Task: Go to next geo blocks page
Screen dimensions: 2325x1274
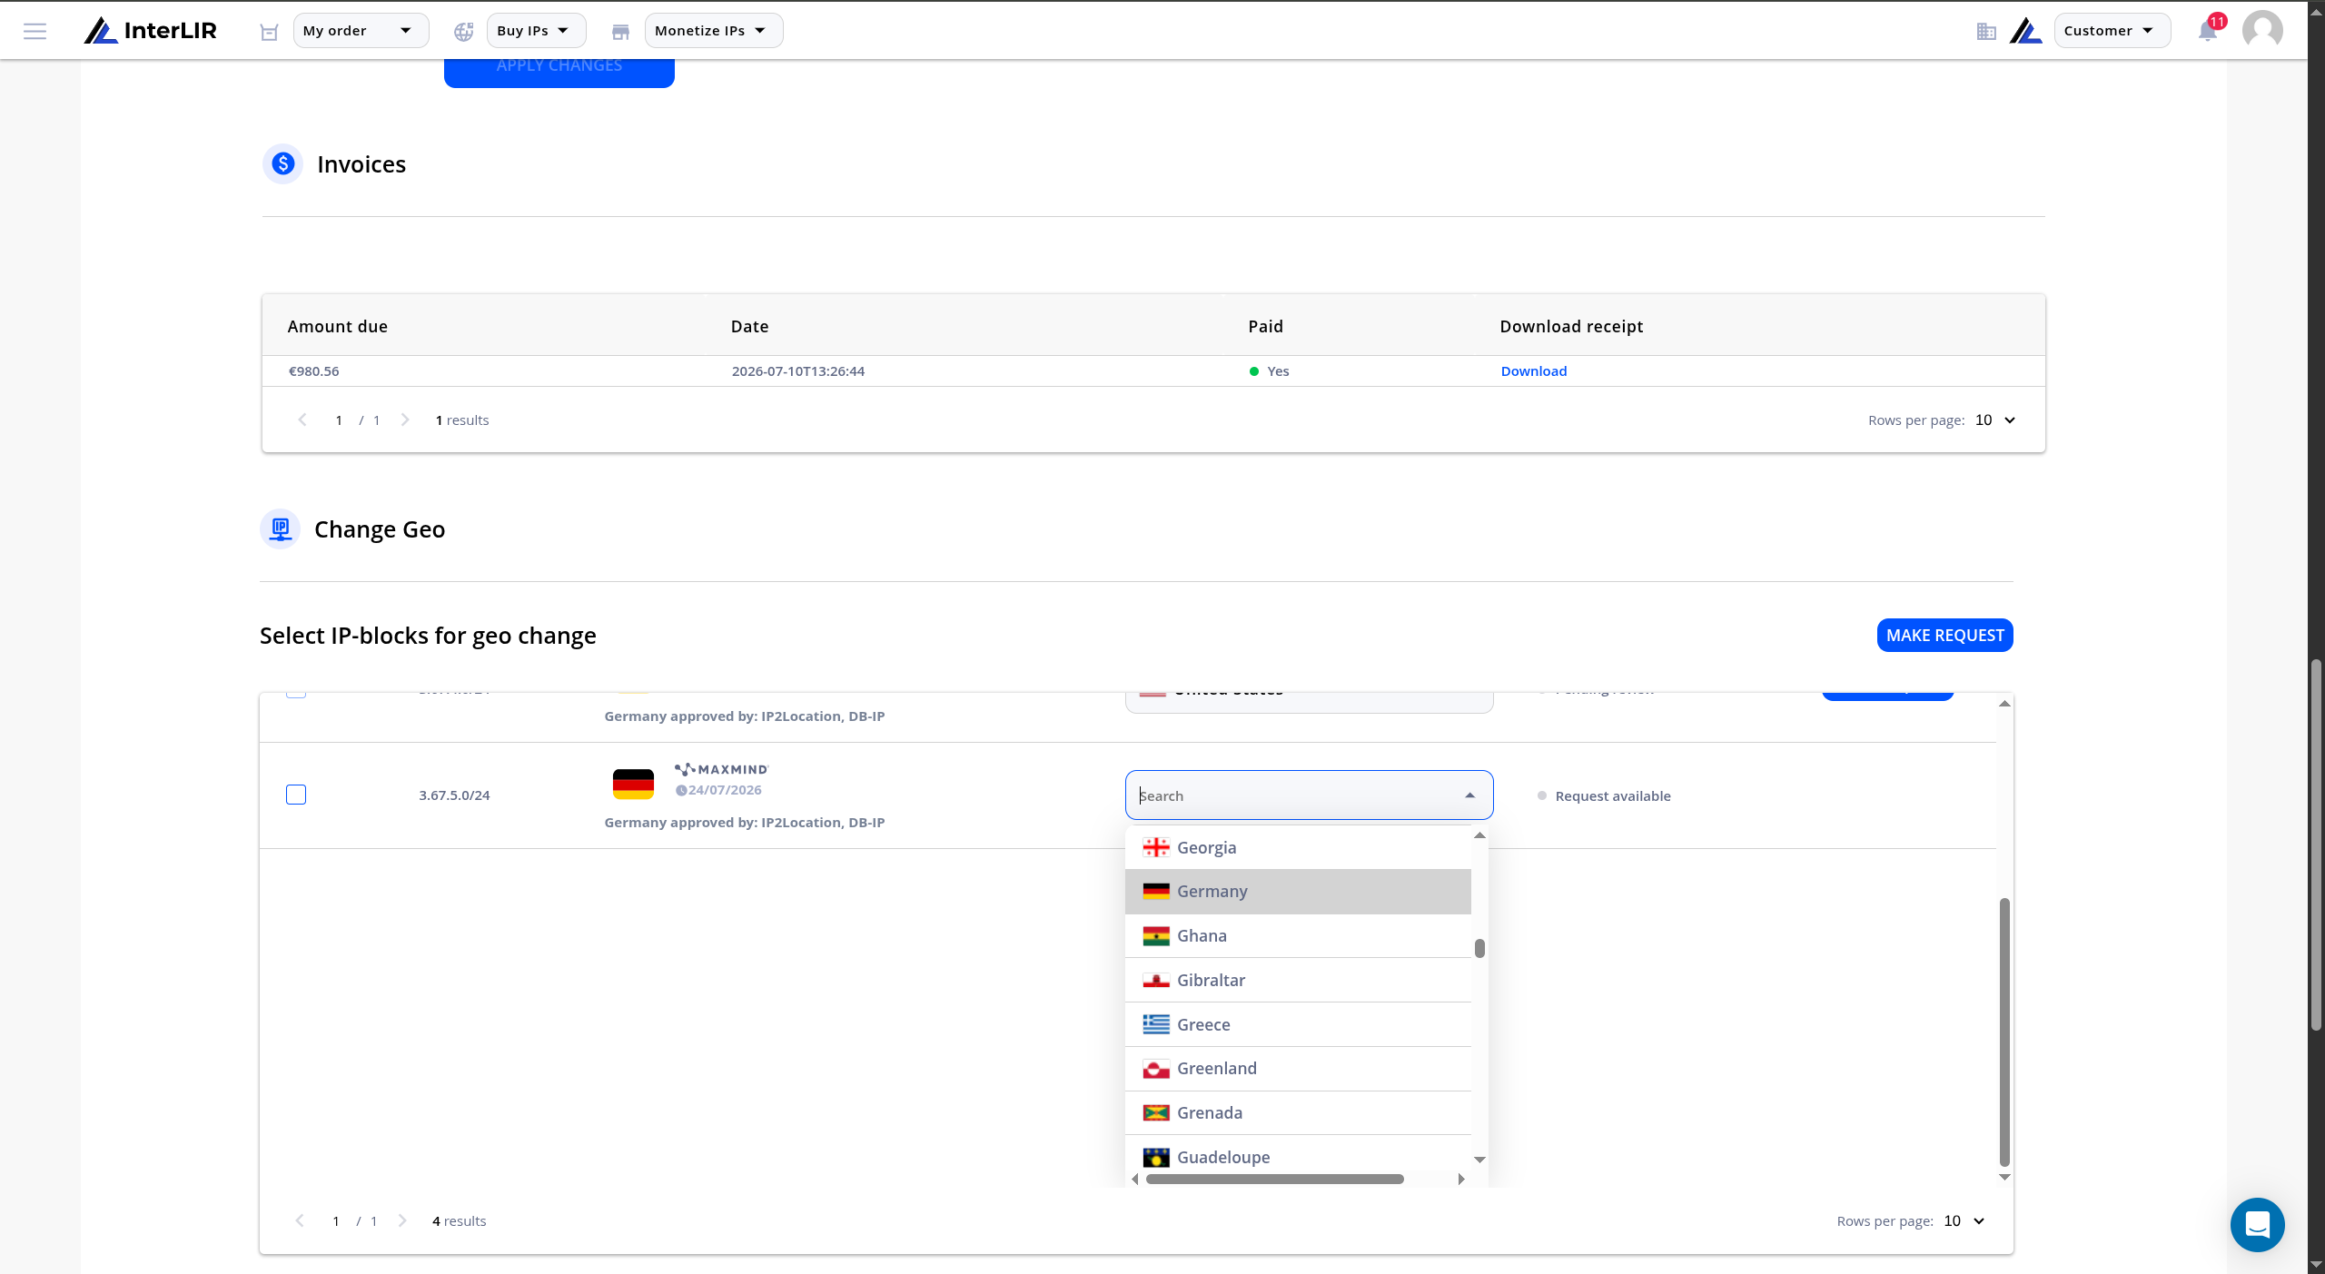Action: (x=402, y=1220)
